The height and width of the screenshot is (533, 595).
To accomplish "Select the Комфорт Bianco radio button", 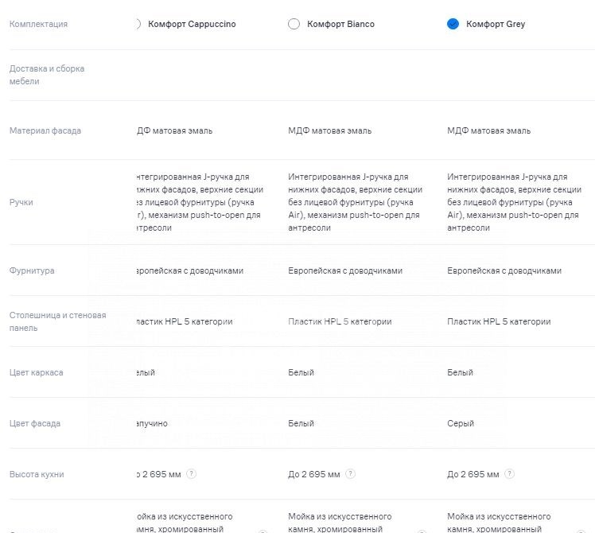I will coord(294,24).
